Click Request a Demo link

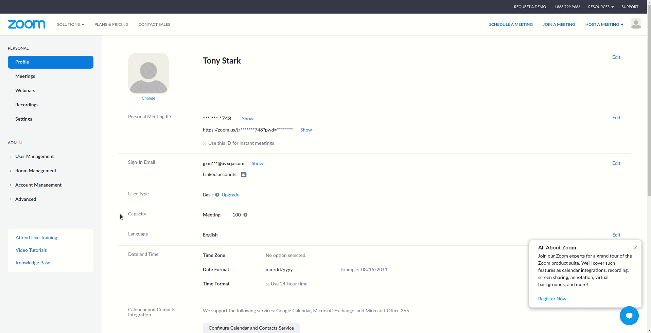point(530,7)
